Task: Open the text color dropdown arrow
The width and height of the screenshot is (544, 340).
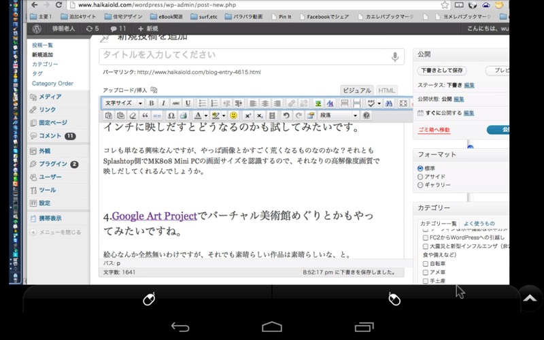Action: (206, 115)
